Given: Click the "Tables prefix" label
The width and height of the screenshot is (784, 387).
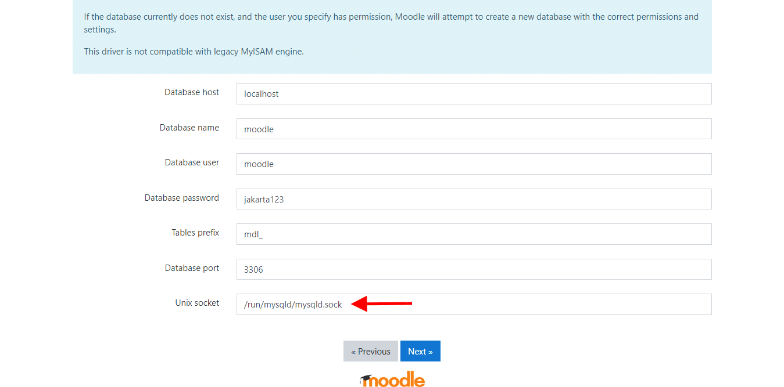Looking at the screenshot, I should pyautogui.click(x=195, y=233).
